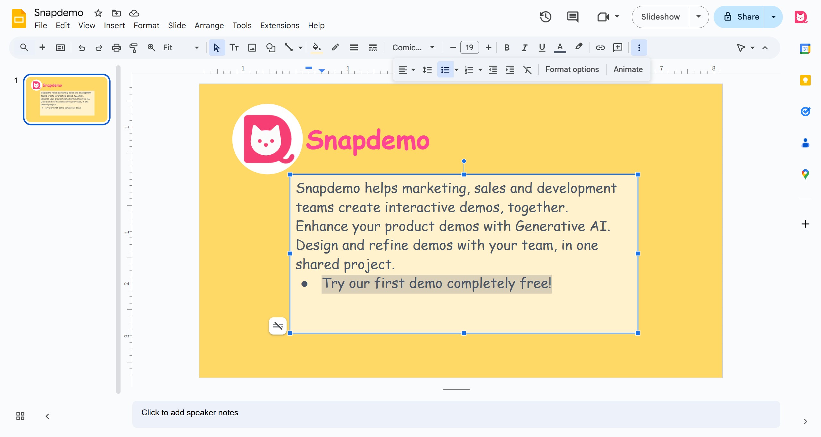The width and height of the screenshot is (821, 437).
Task: Open the Arrange menu
Action: tap(209, 25)
